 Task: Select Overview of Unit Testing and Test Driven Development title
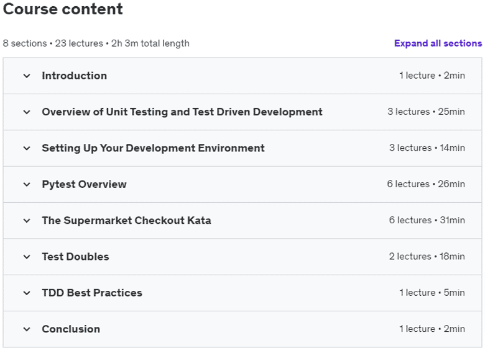(182, 112)
